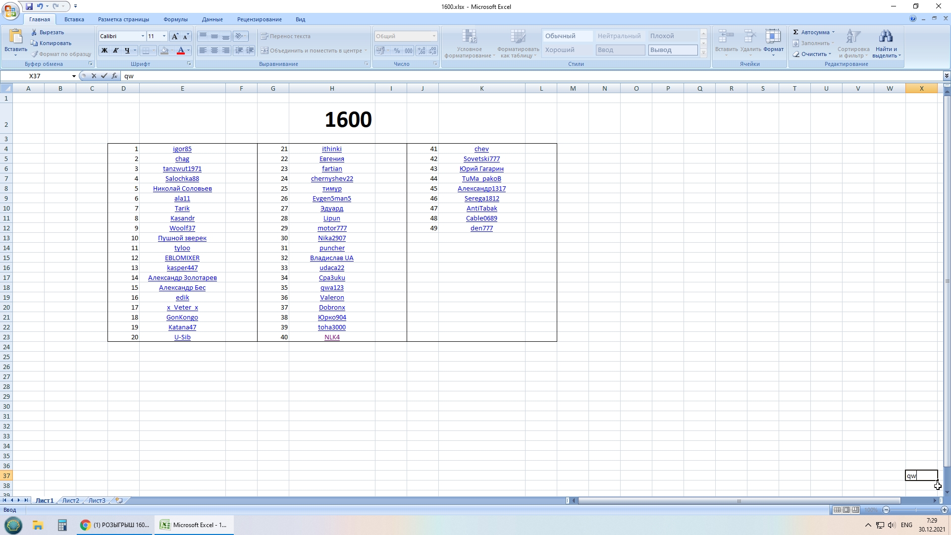
Task: Expand the font size dropdown
Action: [164, 36]
